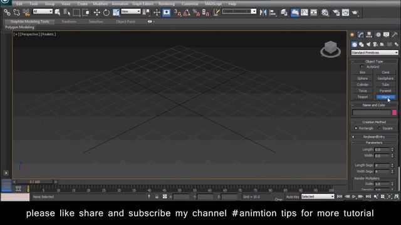Image resolution: width=401 pixels, height=225 pixels.
Task: Click the Cylinder primitive button
Action: [362, 85]
